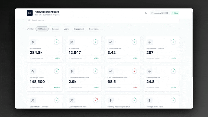Select the All Metrics filter

click(42, 29)
